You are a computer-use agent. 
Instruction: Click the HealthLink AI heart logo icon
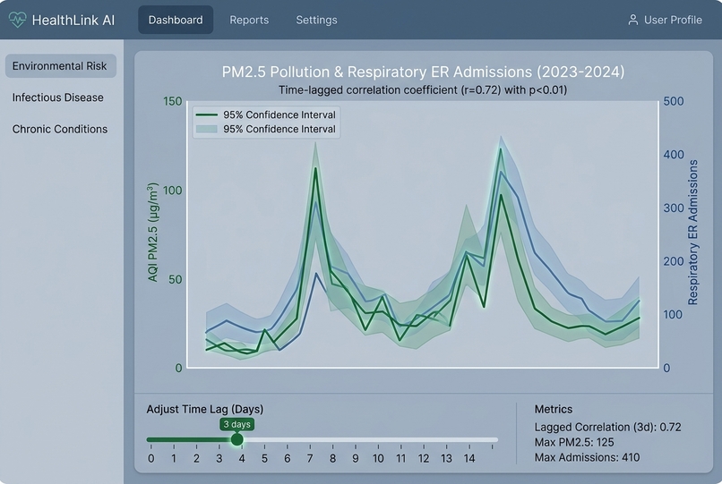(x=18, y=20)
